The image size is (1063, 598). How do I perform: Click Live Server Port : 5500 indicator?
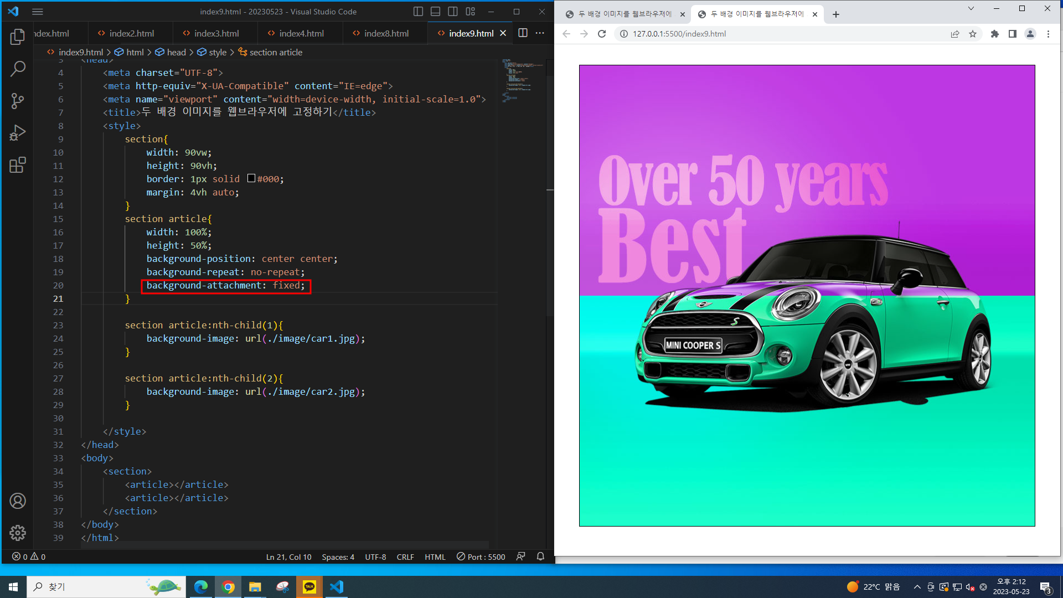pos(481,557)
